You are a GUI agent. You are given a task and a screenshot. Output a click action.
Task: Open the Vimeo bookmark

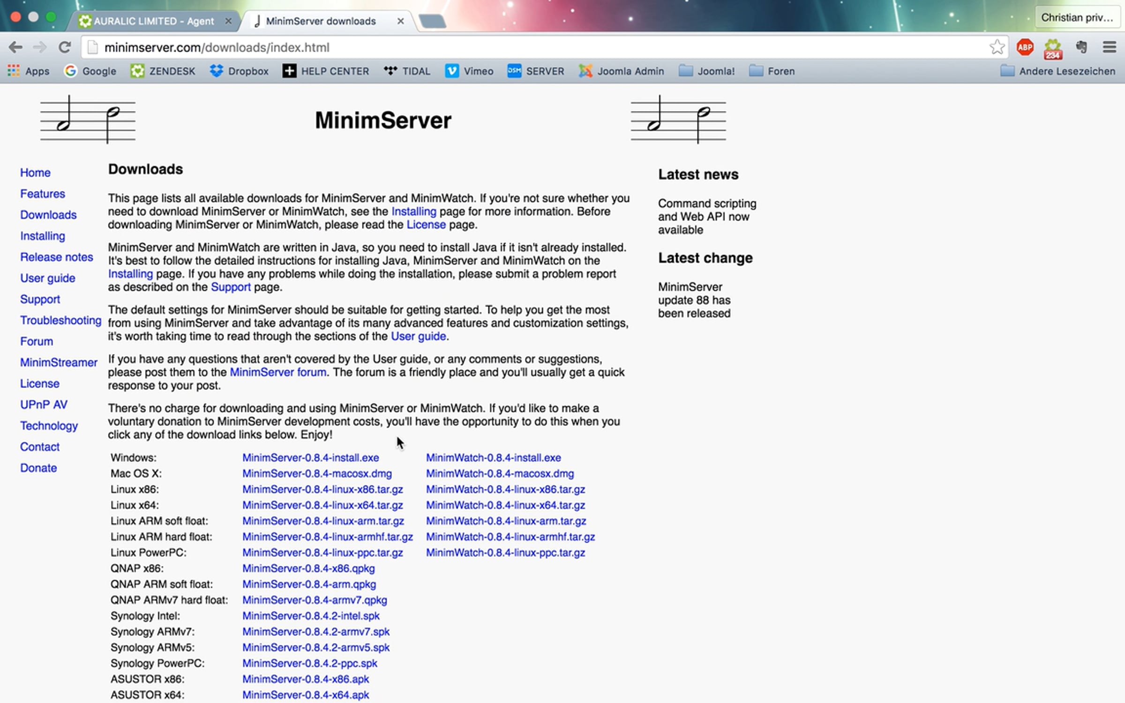pyautogui.click(x=469, y=71)
